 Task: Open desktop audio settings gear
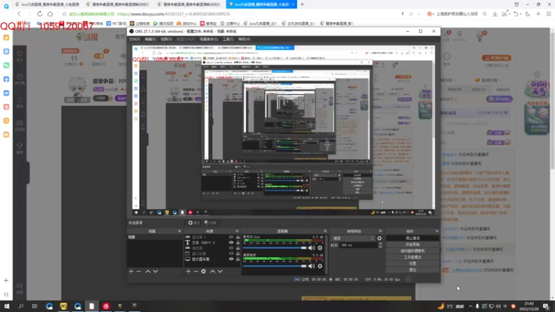click(320, 266)
